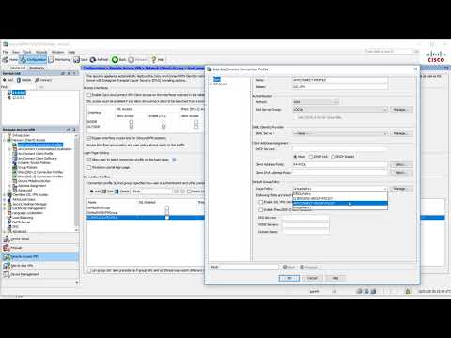Open Site-to-Site VPN navigation section
The width and height of the screenshot is (451, 338).
(39, 266)
